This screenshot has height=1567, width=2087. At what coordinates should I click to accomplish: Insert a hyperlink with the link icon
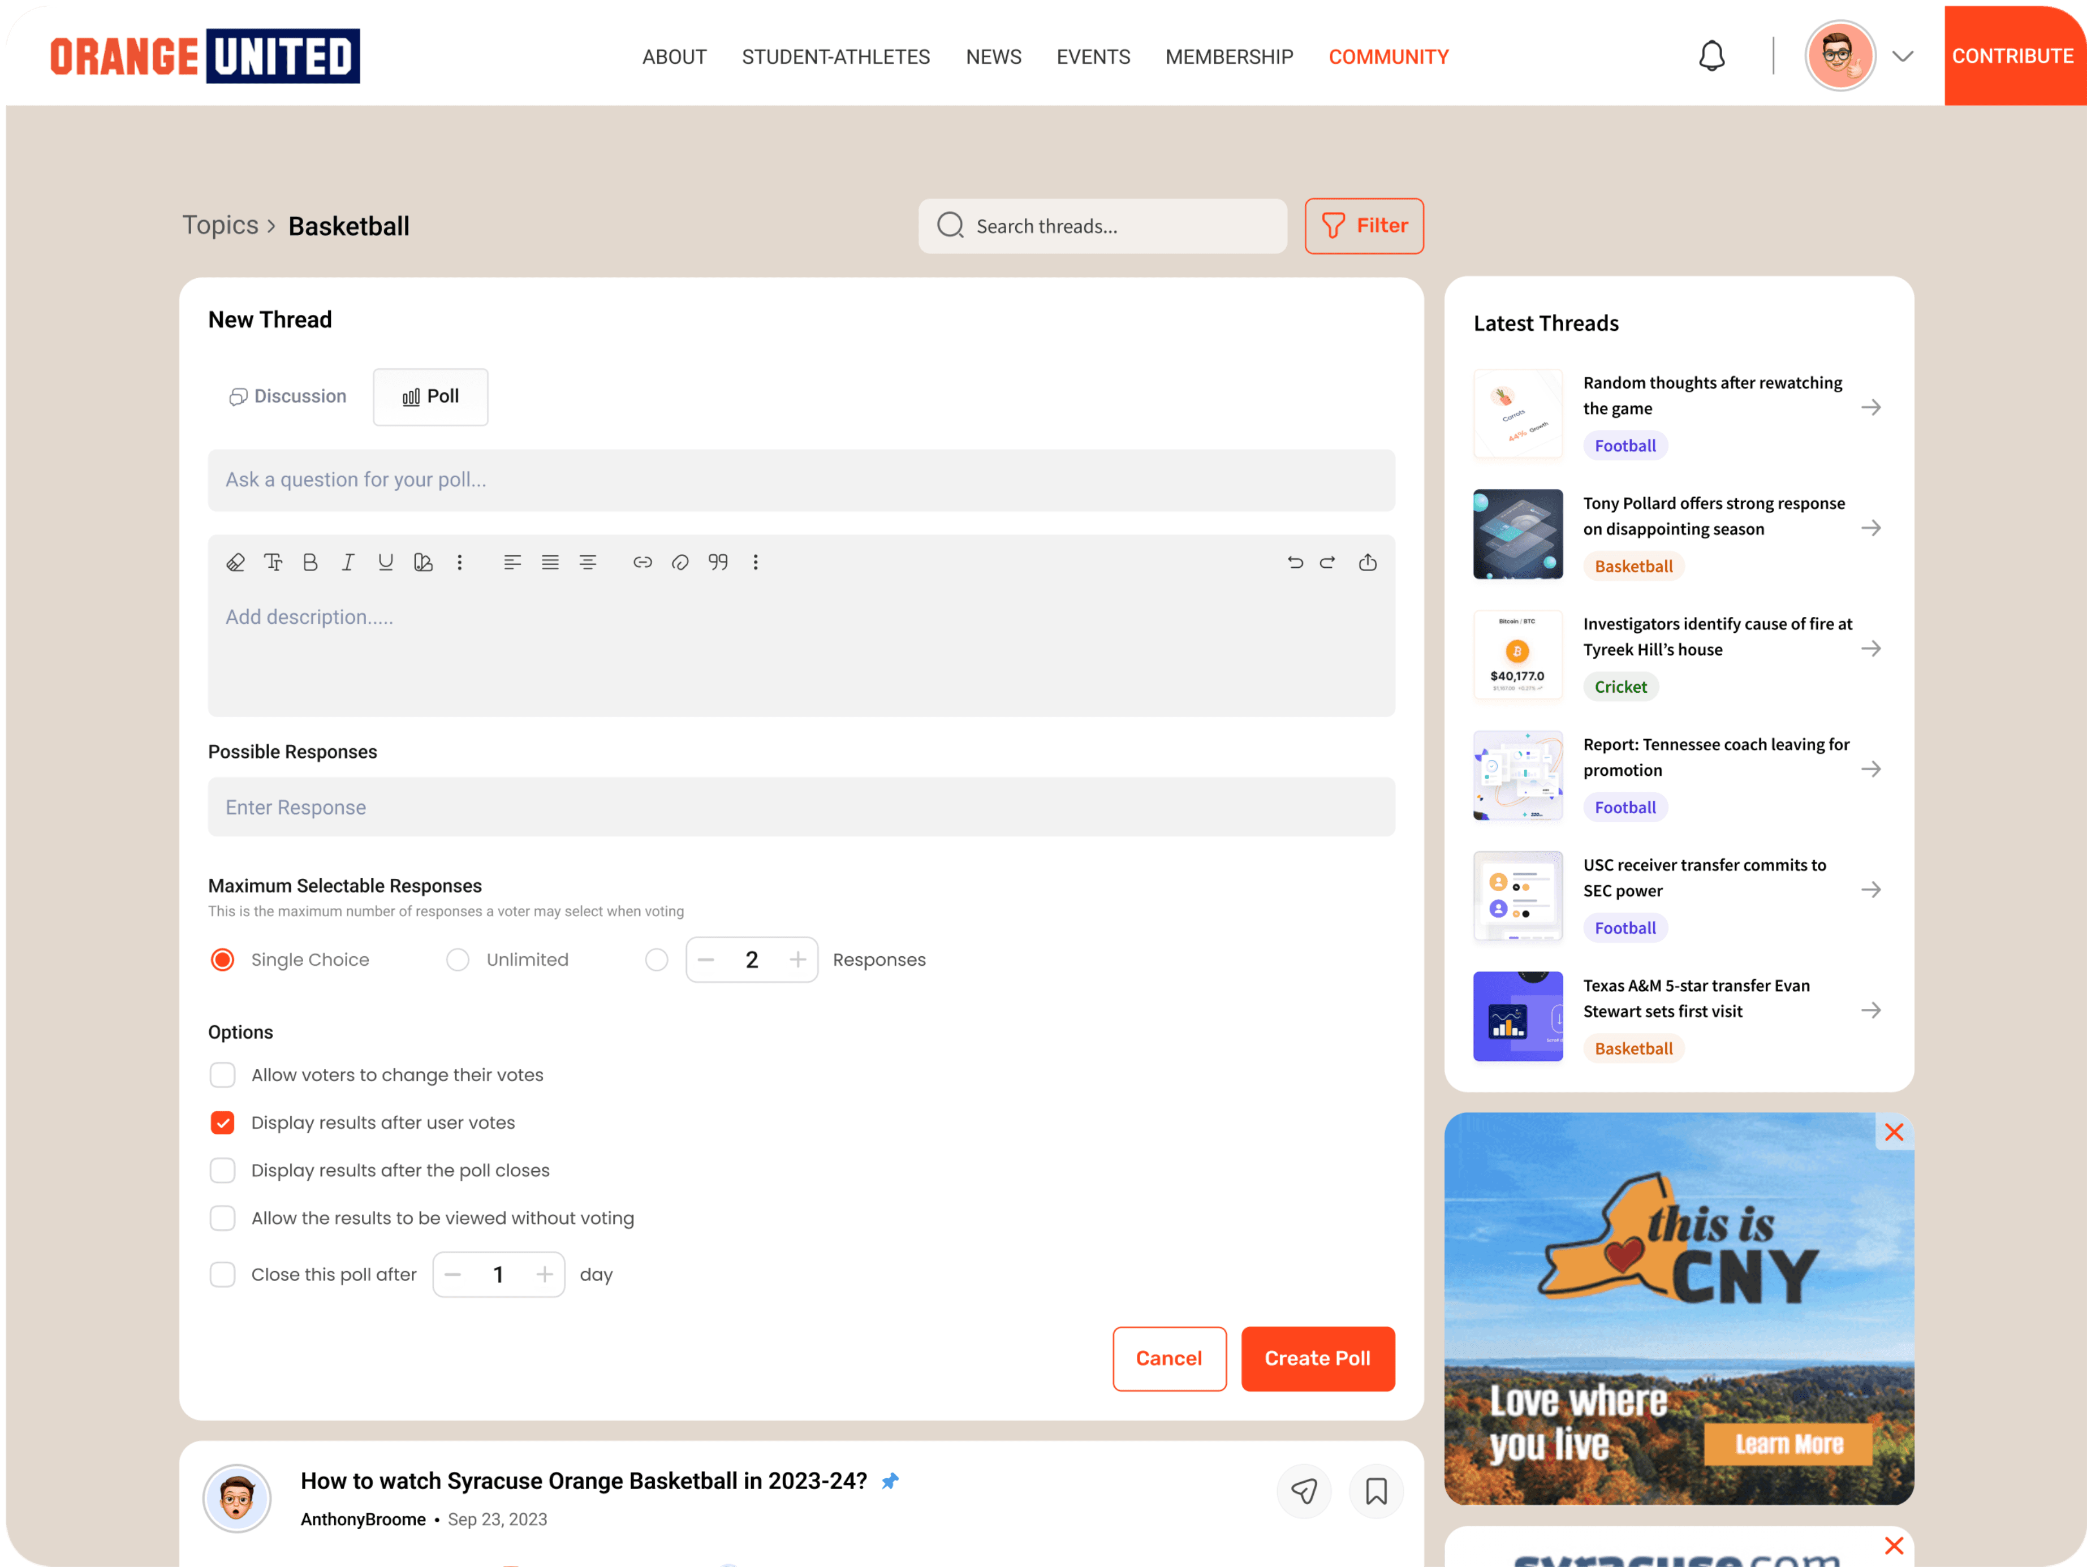(643, 562)
